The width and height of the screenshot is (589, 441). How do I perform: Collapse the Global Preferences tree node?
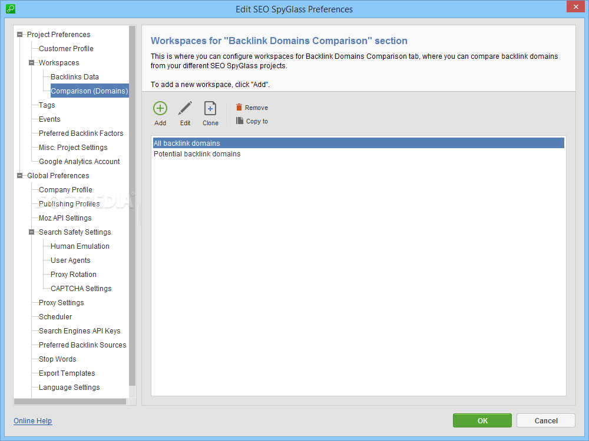point(19,175)
